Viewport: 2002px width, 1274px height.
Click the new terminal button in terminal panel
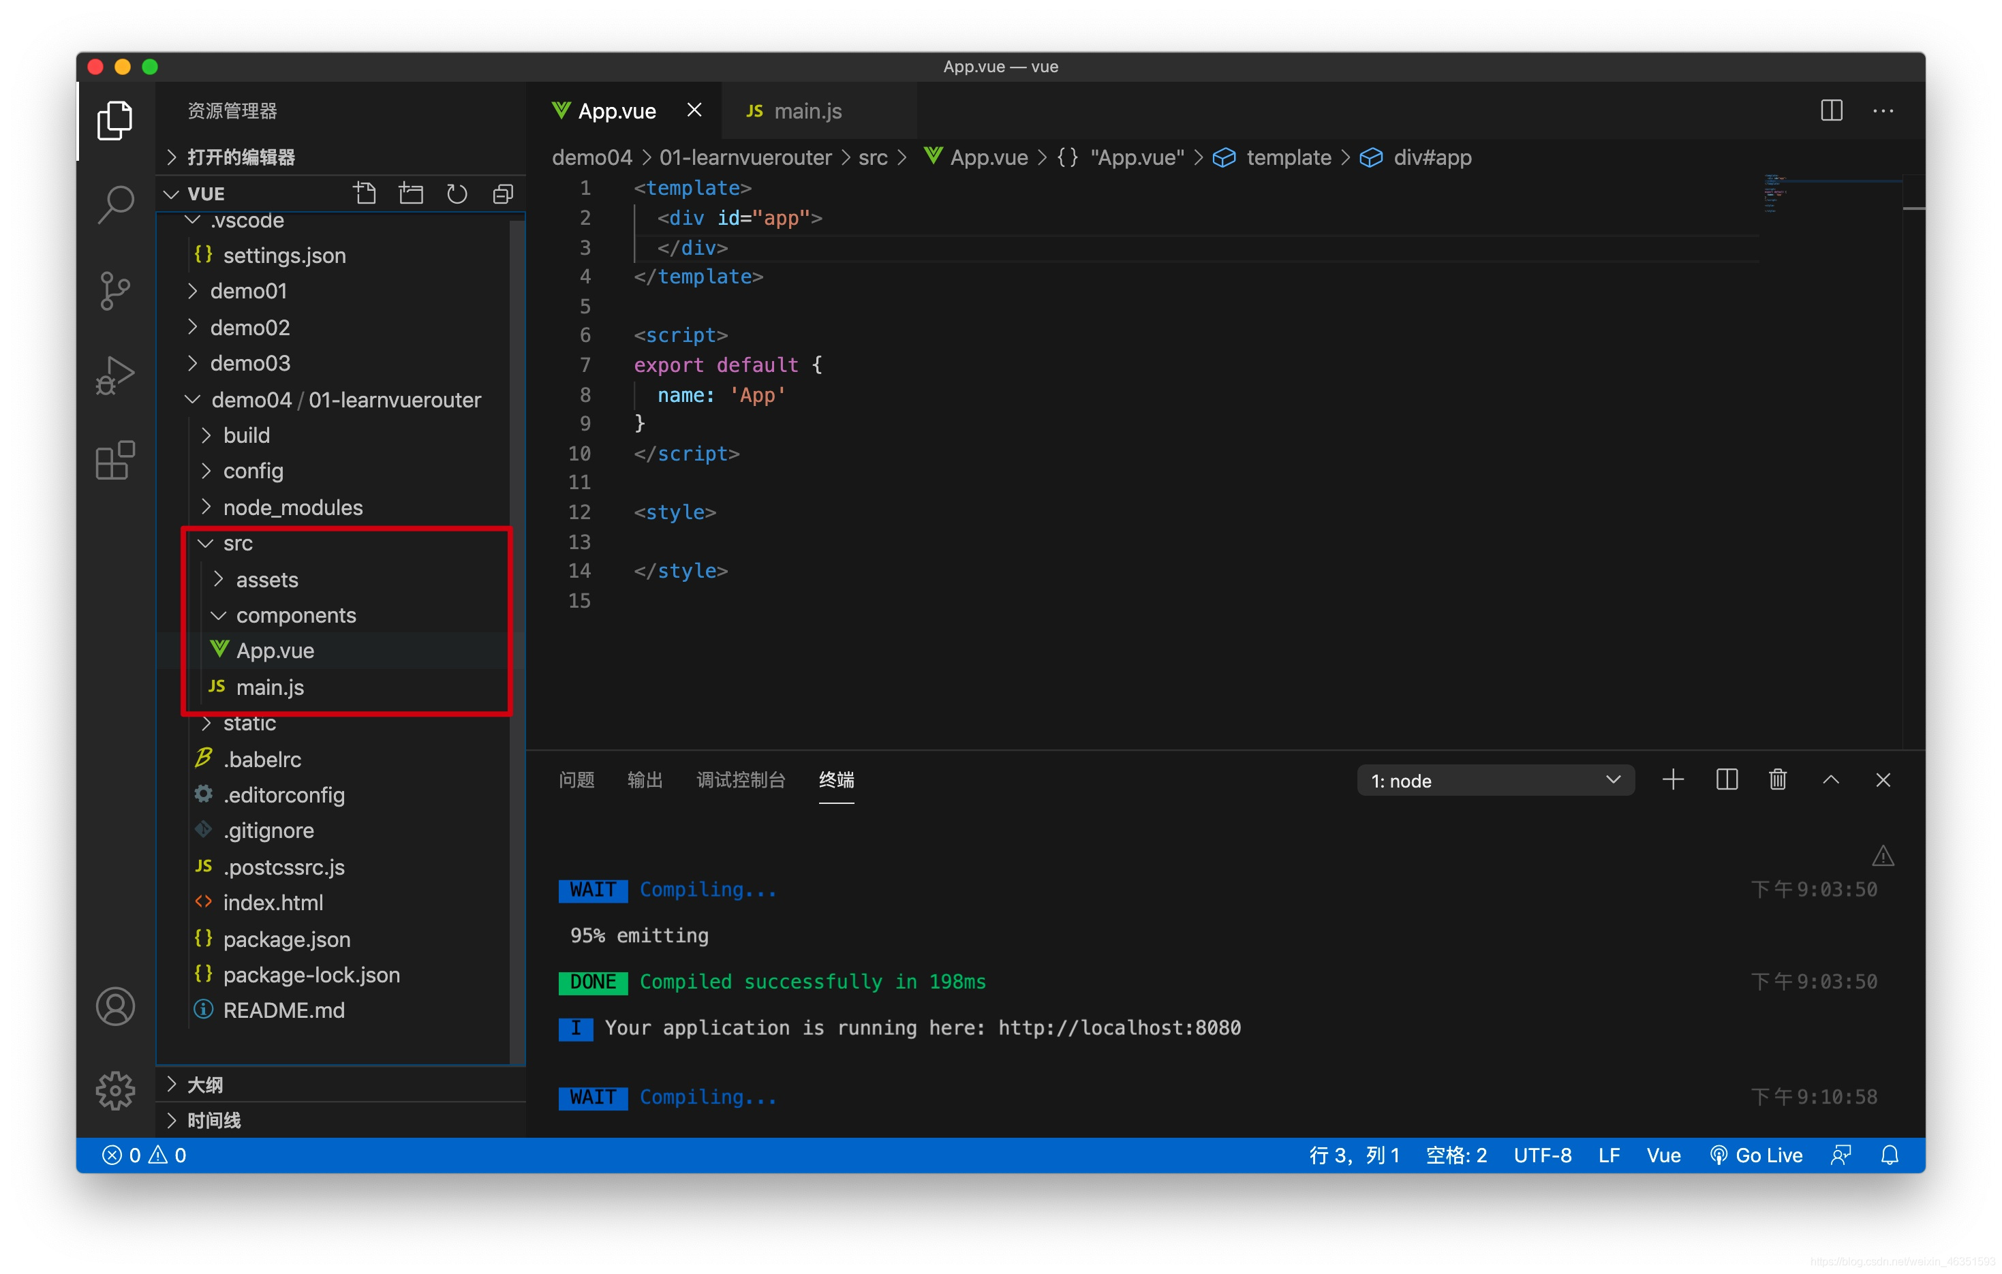point(1672,779)
